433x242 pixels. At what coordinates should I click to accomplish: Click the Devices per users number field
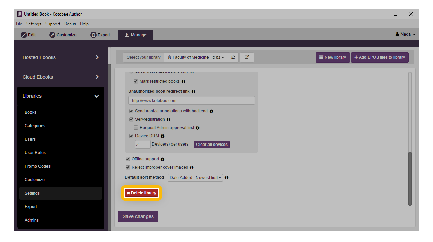click(x=143, y=145)
